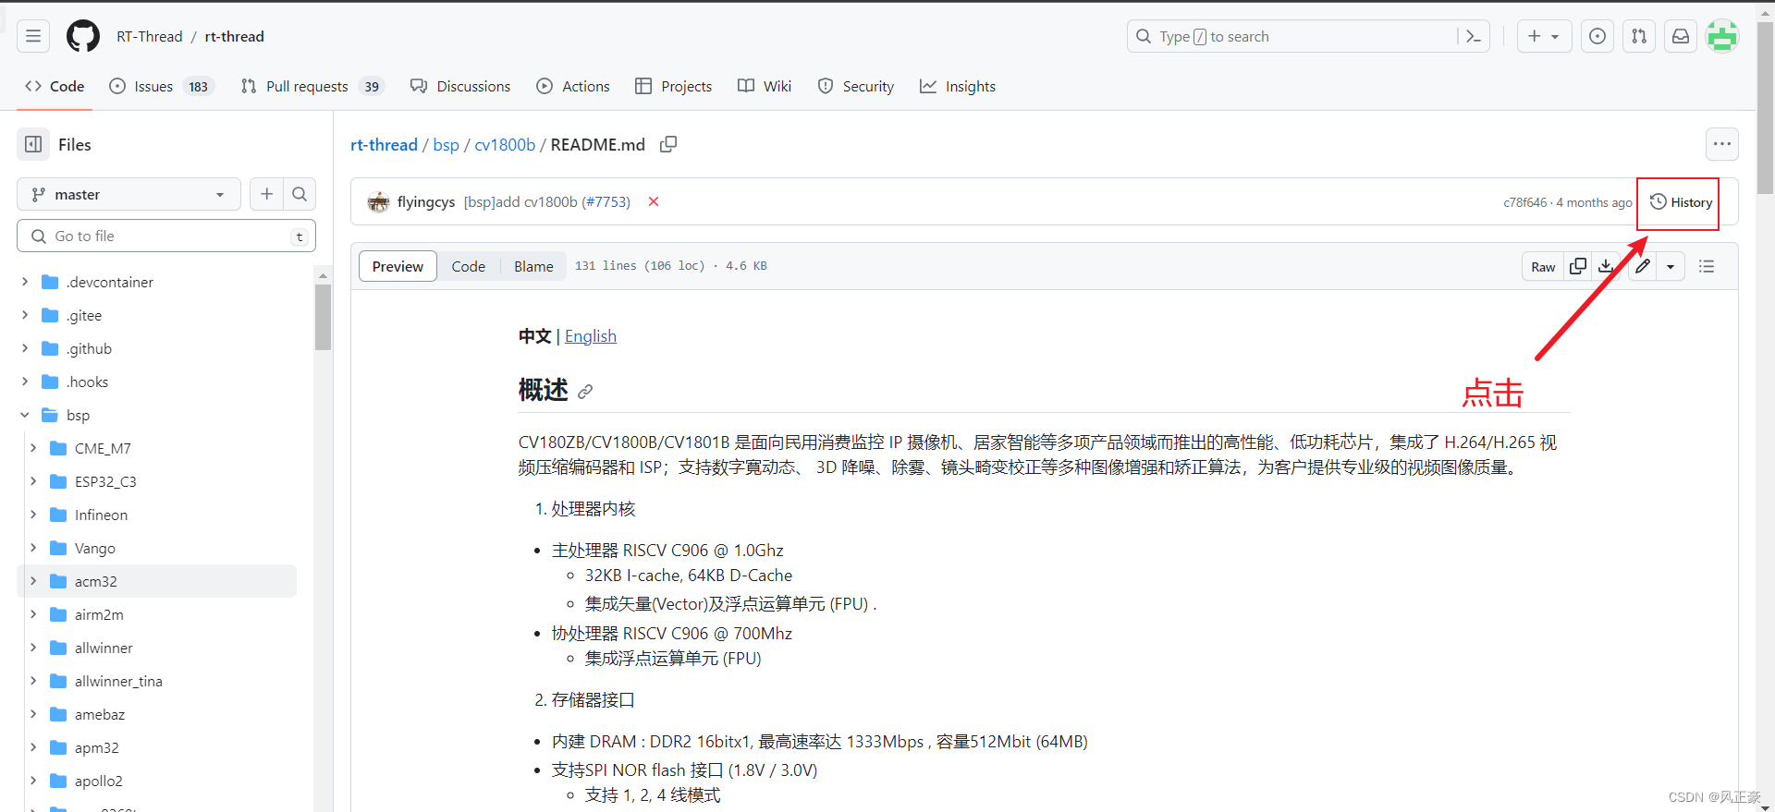The width and height of the screenshot is (1775, 812).
Task: Edit this file with the pencil icon
Action: [x=1643, y=266]
